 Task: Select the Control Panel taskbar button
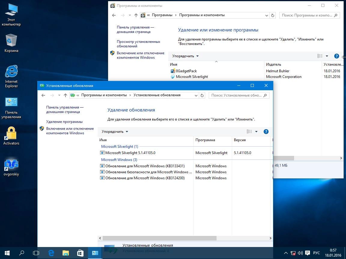(95, 253)
